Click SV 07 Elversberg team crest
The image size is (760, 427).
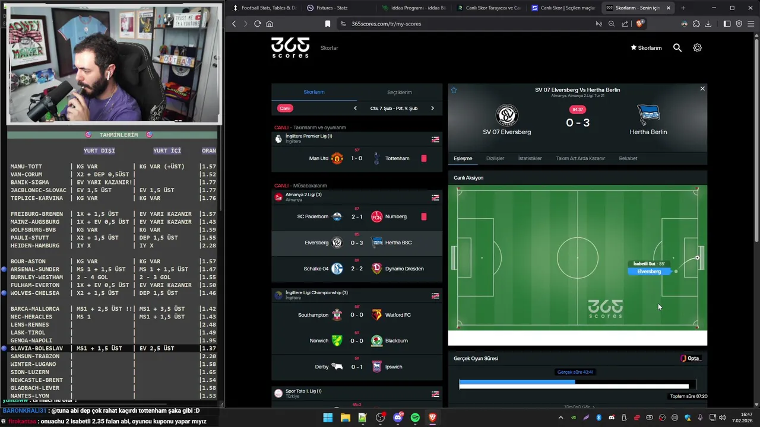click(x=507, y=115)
